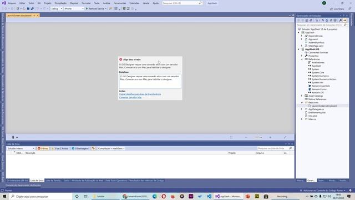Click Solution Explorer preview selected items icon

pos(345,20)
